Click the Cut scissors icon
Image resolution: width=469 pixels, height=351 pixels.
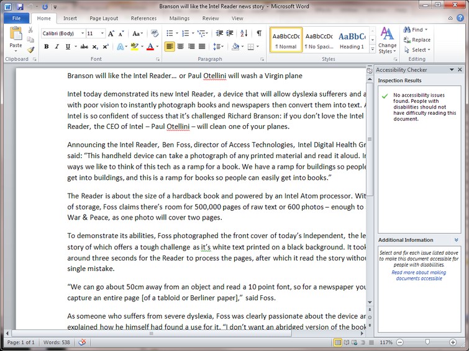[x=30, y=30]
